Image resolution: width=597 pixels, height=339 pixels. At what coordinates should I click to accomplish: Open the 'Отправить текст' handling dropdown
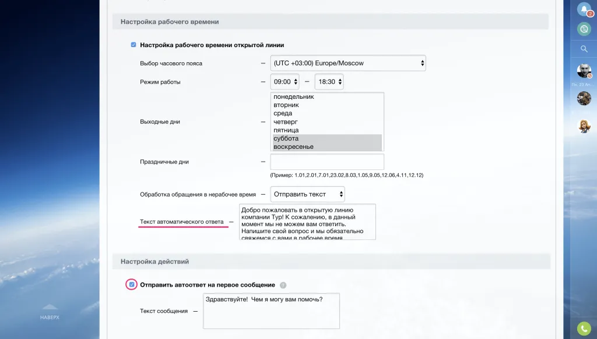click(x=307, y=194)
